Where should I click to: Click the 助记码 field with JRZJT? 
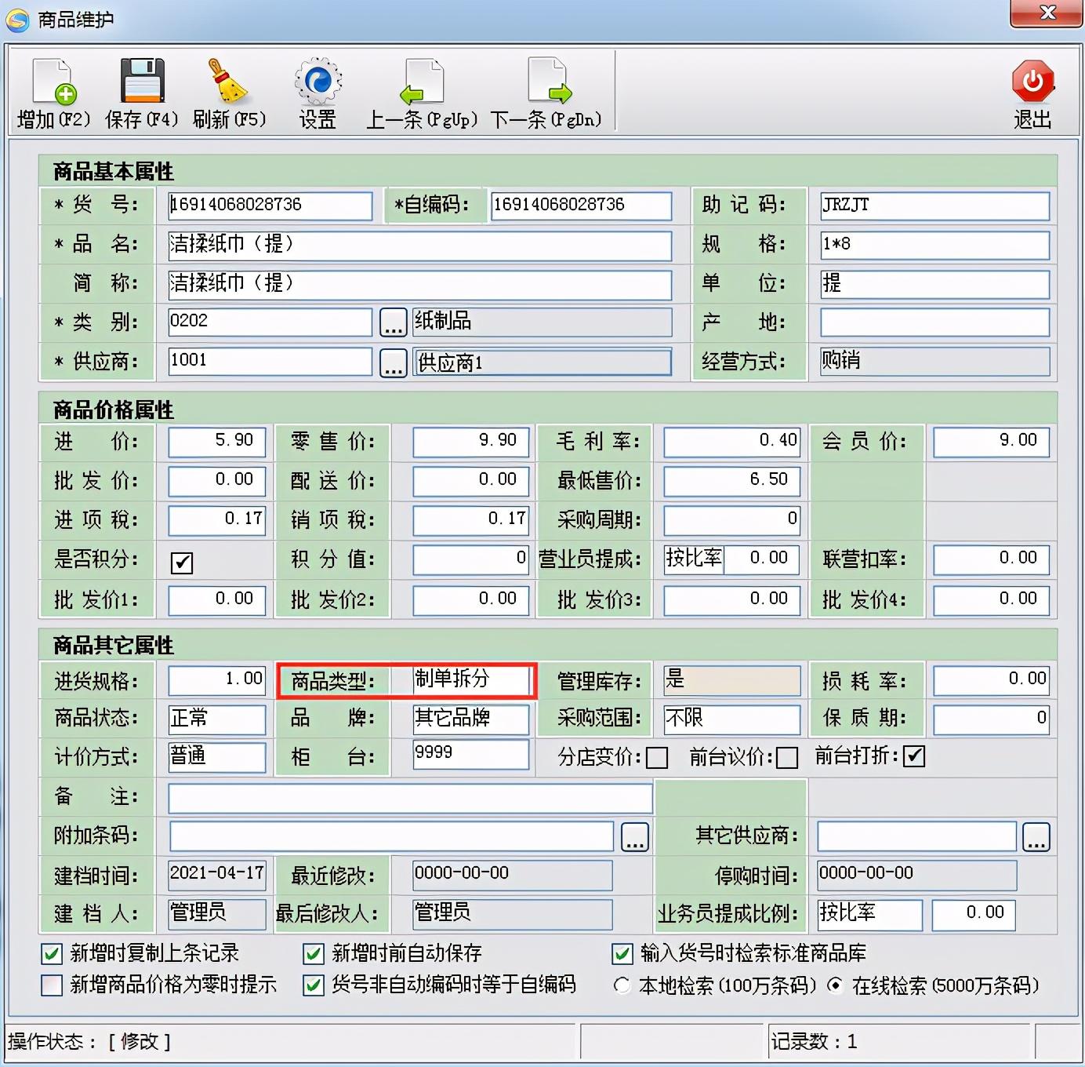(934, 206)
